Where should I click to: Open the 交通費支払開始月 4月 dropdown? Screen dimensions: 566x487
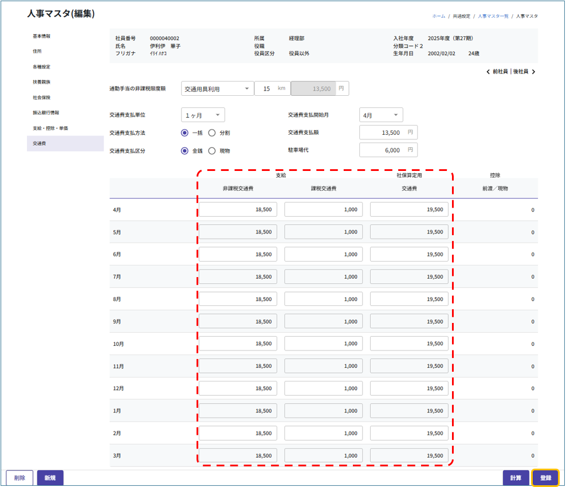point(381,115)
